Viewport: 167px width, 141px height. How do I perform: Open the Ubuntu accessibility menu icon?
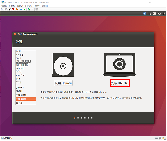pyautogui.click(x=145, y=14)
